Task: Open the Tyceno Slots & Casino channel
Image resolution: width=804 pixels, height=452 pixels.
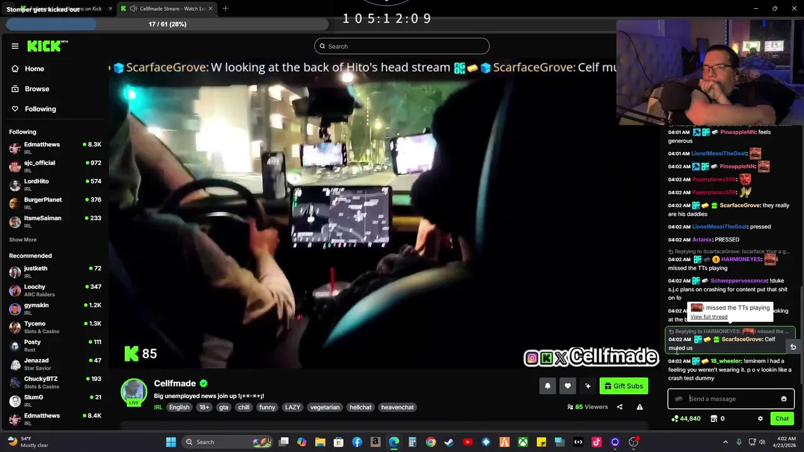Action: (55, 327)
